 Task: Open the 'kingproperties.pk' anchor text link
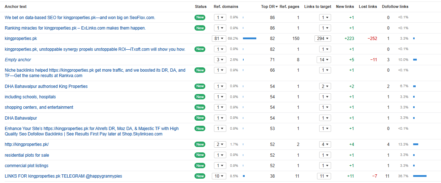(21, 39)
